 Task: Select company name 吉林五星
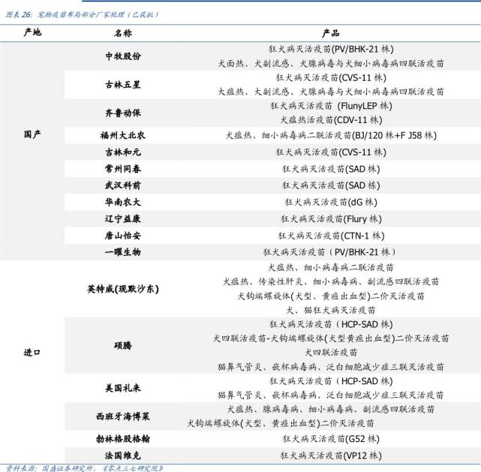(x=123, y=84)
